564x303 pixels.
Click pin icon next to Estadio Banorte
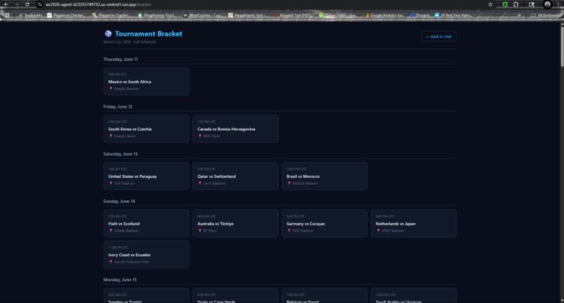coord(111,89)
